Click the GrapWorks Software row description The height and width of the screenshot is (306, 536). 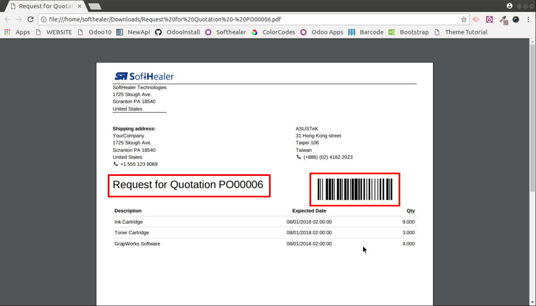coord(137,244)
